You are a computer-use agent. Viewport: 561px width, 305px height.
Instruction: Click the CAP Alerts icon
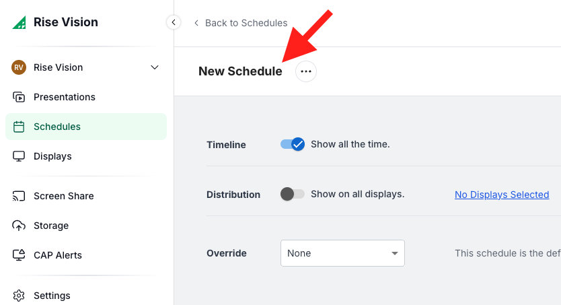coord(19,255)
